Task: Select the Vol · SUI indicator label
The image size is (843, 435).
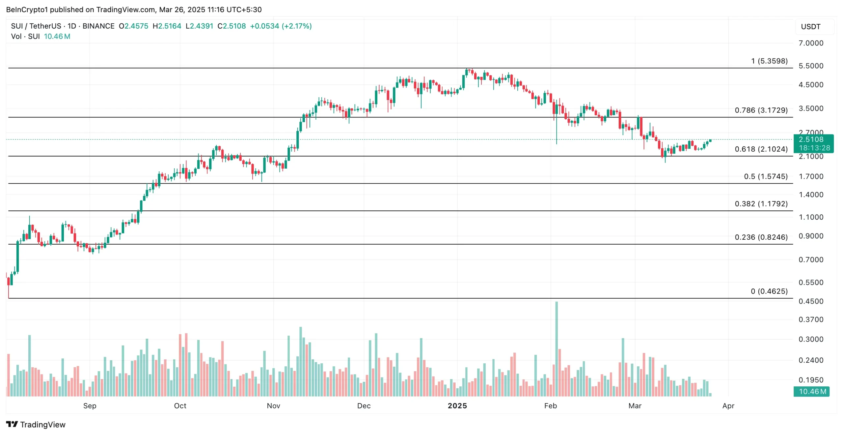Action: (x=25, y=36)
